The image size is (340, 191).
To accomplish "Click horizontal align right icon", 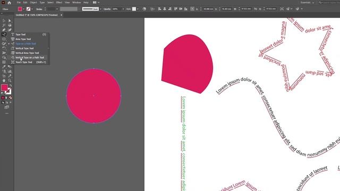I will click(170, 9).
